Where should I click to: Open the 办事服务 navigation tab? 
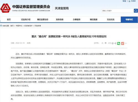point(77,19)
